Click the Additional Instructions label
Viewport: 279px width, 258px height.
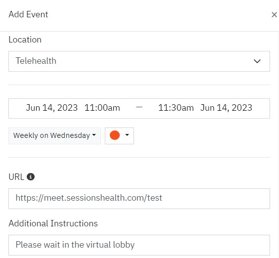pos(53,223)
